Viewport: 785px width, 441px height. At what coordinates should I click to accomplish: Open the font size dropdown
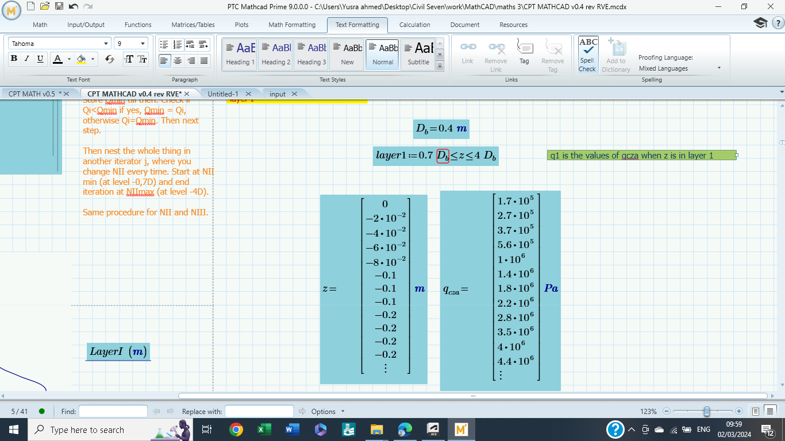pyautogui.click(x=143, y=44)
